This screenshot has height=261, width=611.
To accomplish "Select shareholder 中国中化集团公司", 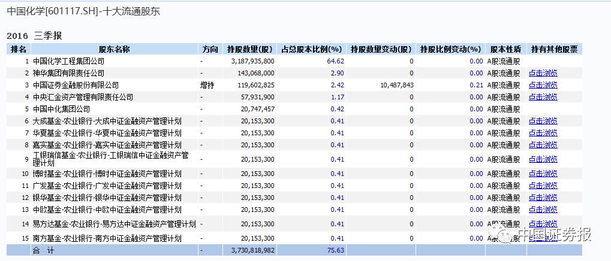I will pyautogui.click(x=61, y=109).
